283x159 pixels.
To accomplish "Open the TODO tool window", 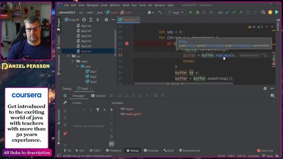I will coord(95,150).
